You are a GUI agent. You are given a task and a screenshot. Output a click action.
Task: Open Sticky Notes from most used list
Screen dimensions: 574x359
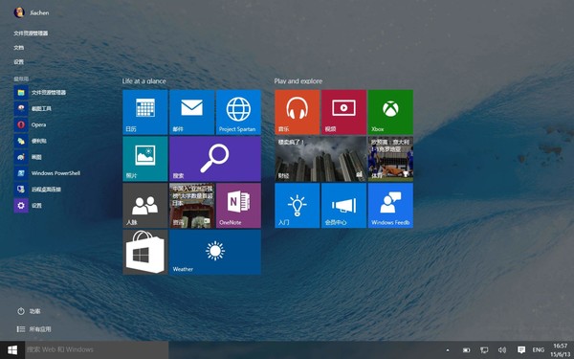pyautogui.click(x=30, y=141)
